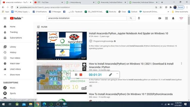
Task: Open How To Install Anaconda 2020 video title
Action: pos(131,94)
